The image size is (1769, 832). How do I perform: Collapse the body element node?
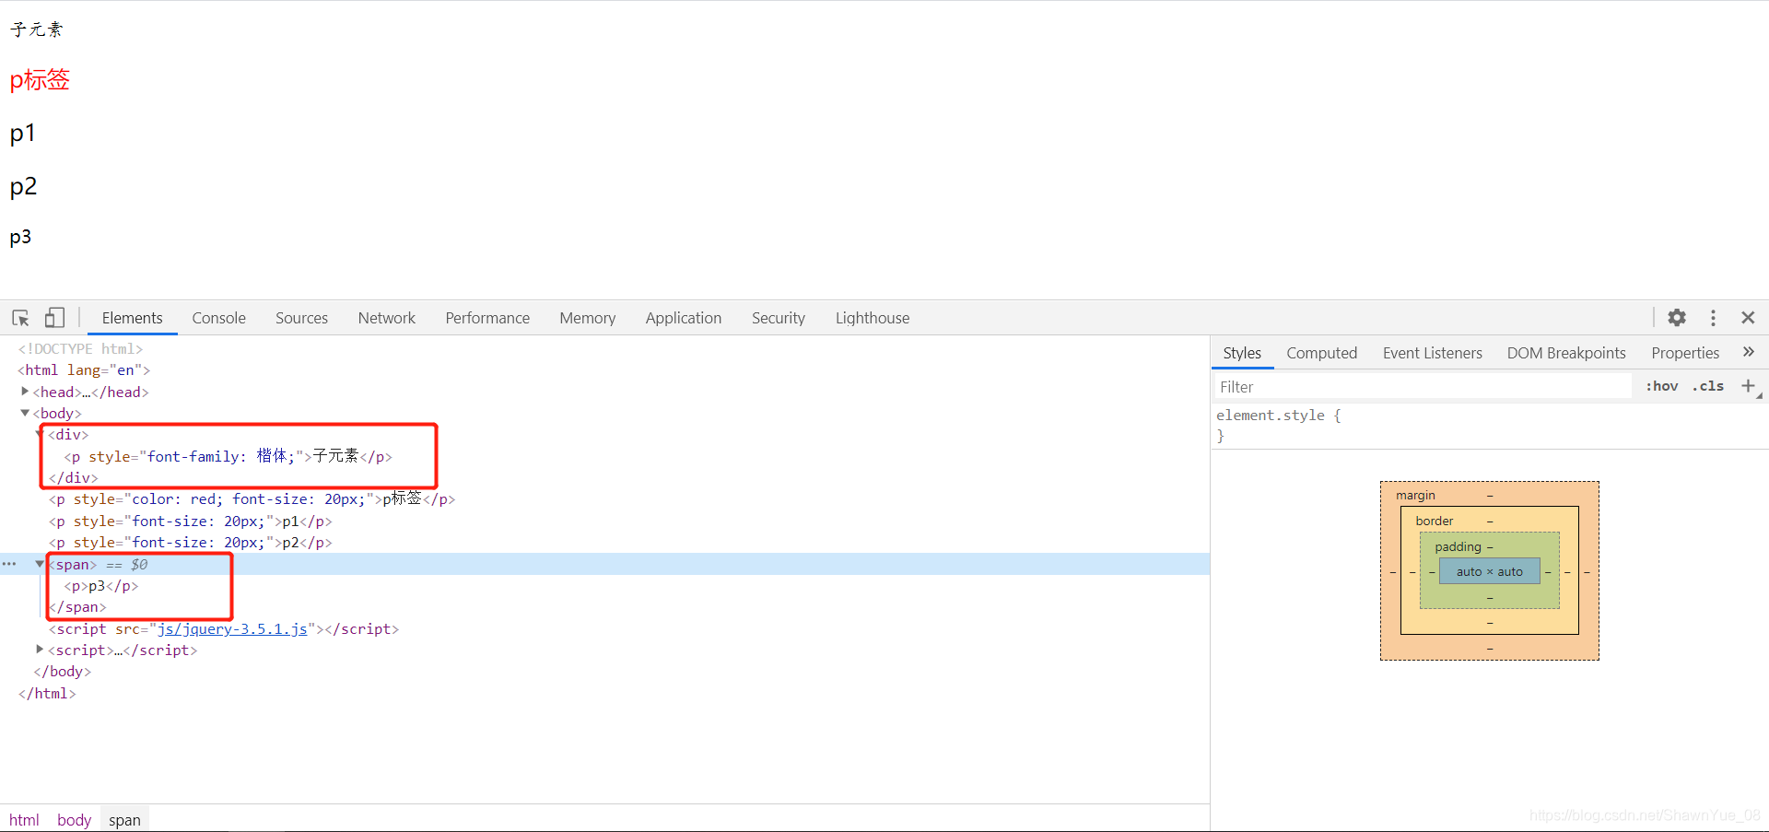(x=25, y=413)
